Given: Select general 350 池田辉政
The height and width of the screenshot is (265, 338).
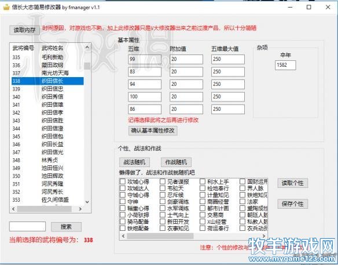Looking at the screenshot, I should click(x=47, y=176).
